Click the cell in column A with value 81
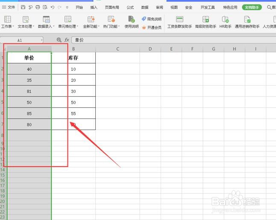Image resolution: width=276 pixels, height=220 pixels. click(x=29, y=91)
